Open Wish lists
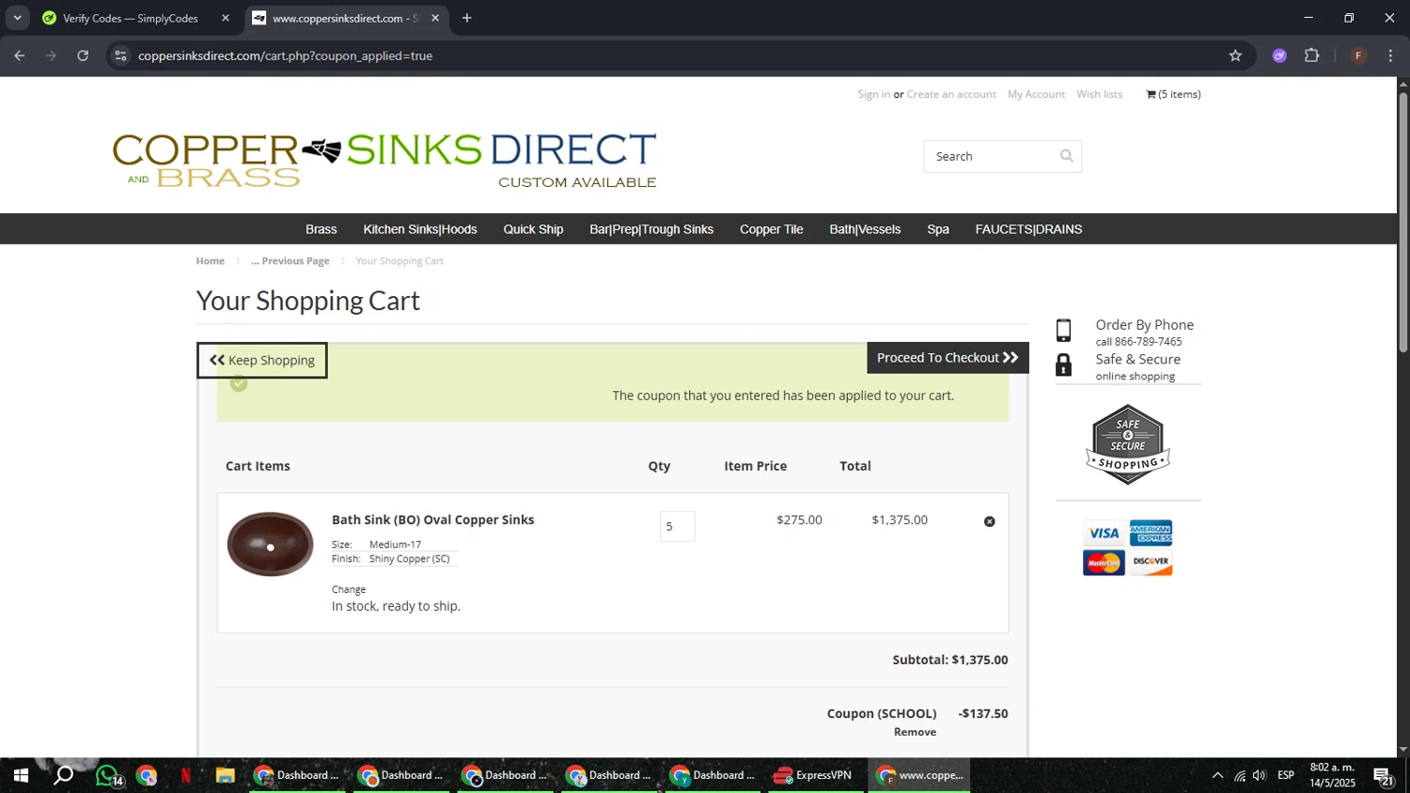Screen dimensions: 1410x793 pos(1100,94)
